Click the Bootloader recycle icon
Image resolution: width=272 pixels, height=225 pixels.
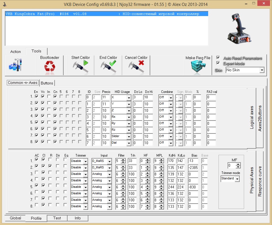[x=50, y=67]
